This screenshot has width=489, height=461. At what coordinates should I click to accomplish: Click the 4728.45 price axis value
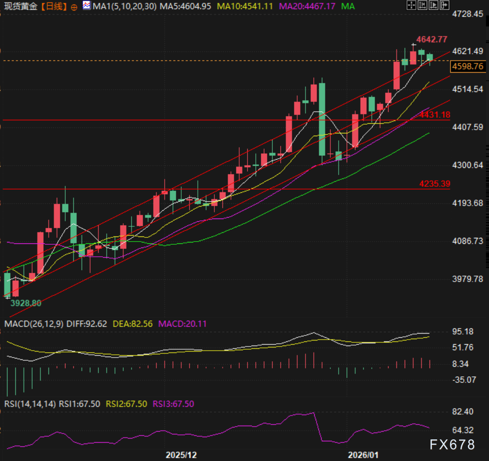point(467,14)
